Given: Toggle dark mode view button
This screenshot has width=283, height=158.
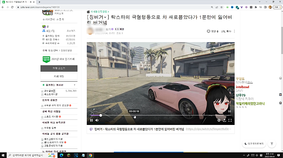Looking at the screenshot, I should (x=254, y=144).
